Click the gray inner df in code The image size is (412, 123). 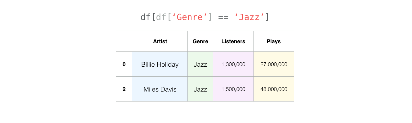point(161,17)
